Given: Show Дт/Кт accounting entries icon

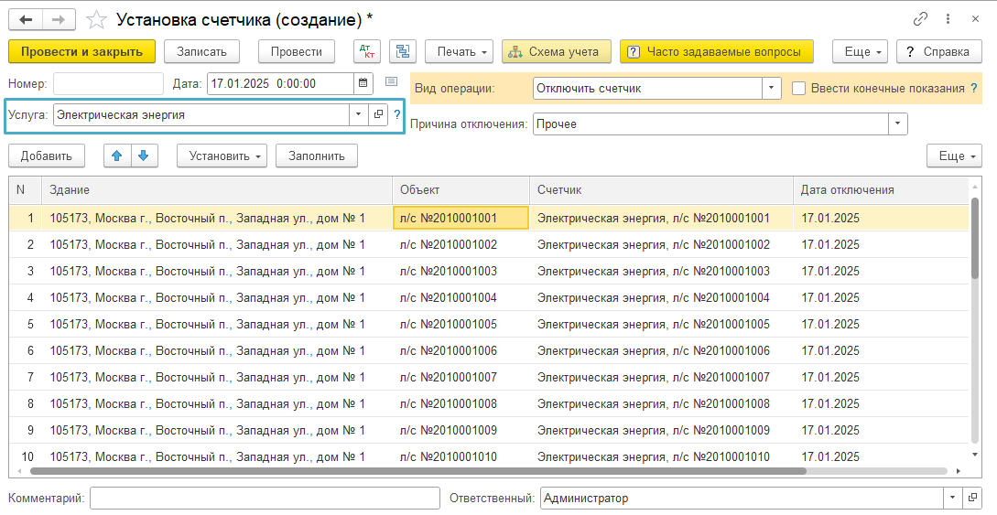Looking at the screenshot, I should pos(367,51).
